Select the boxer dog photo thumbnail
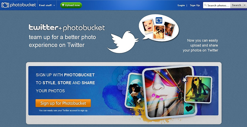 point(159,32)
